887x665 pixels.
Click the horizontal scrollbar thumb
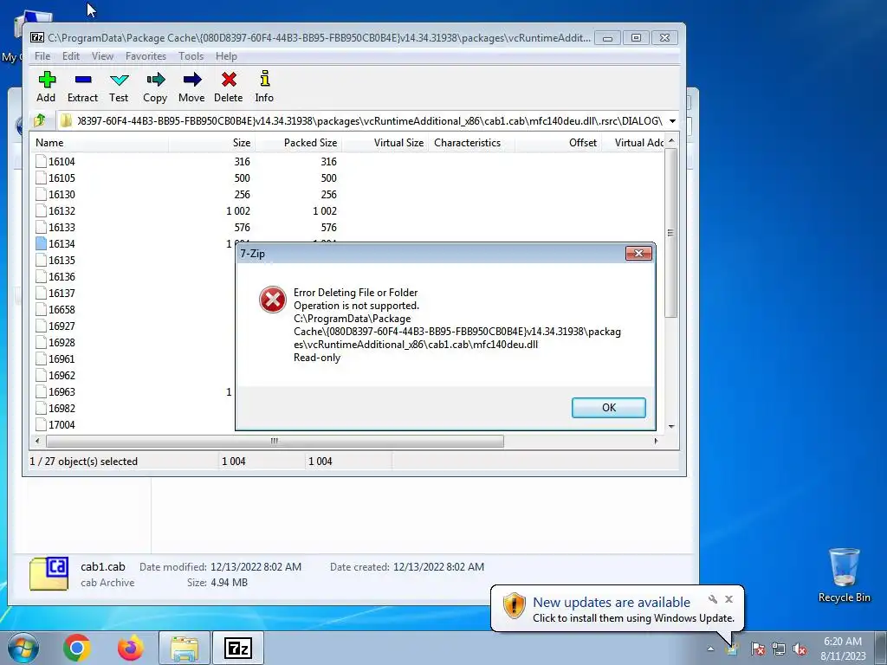point(275,441)
